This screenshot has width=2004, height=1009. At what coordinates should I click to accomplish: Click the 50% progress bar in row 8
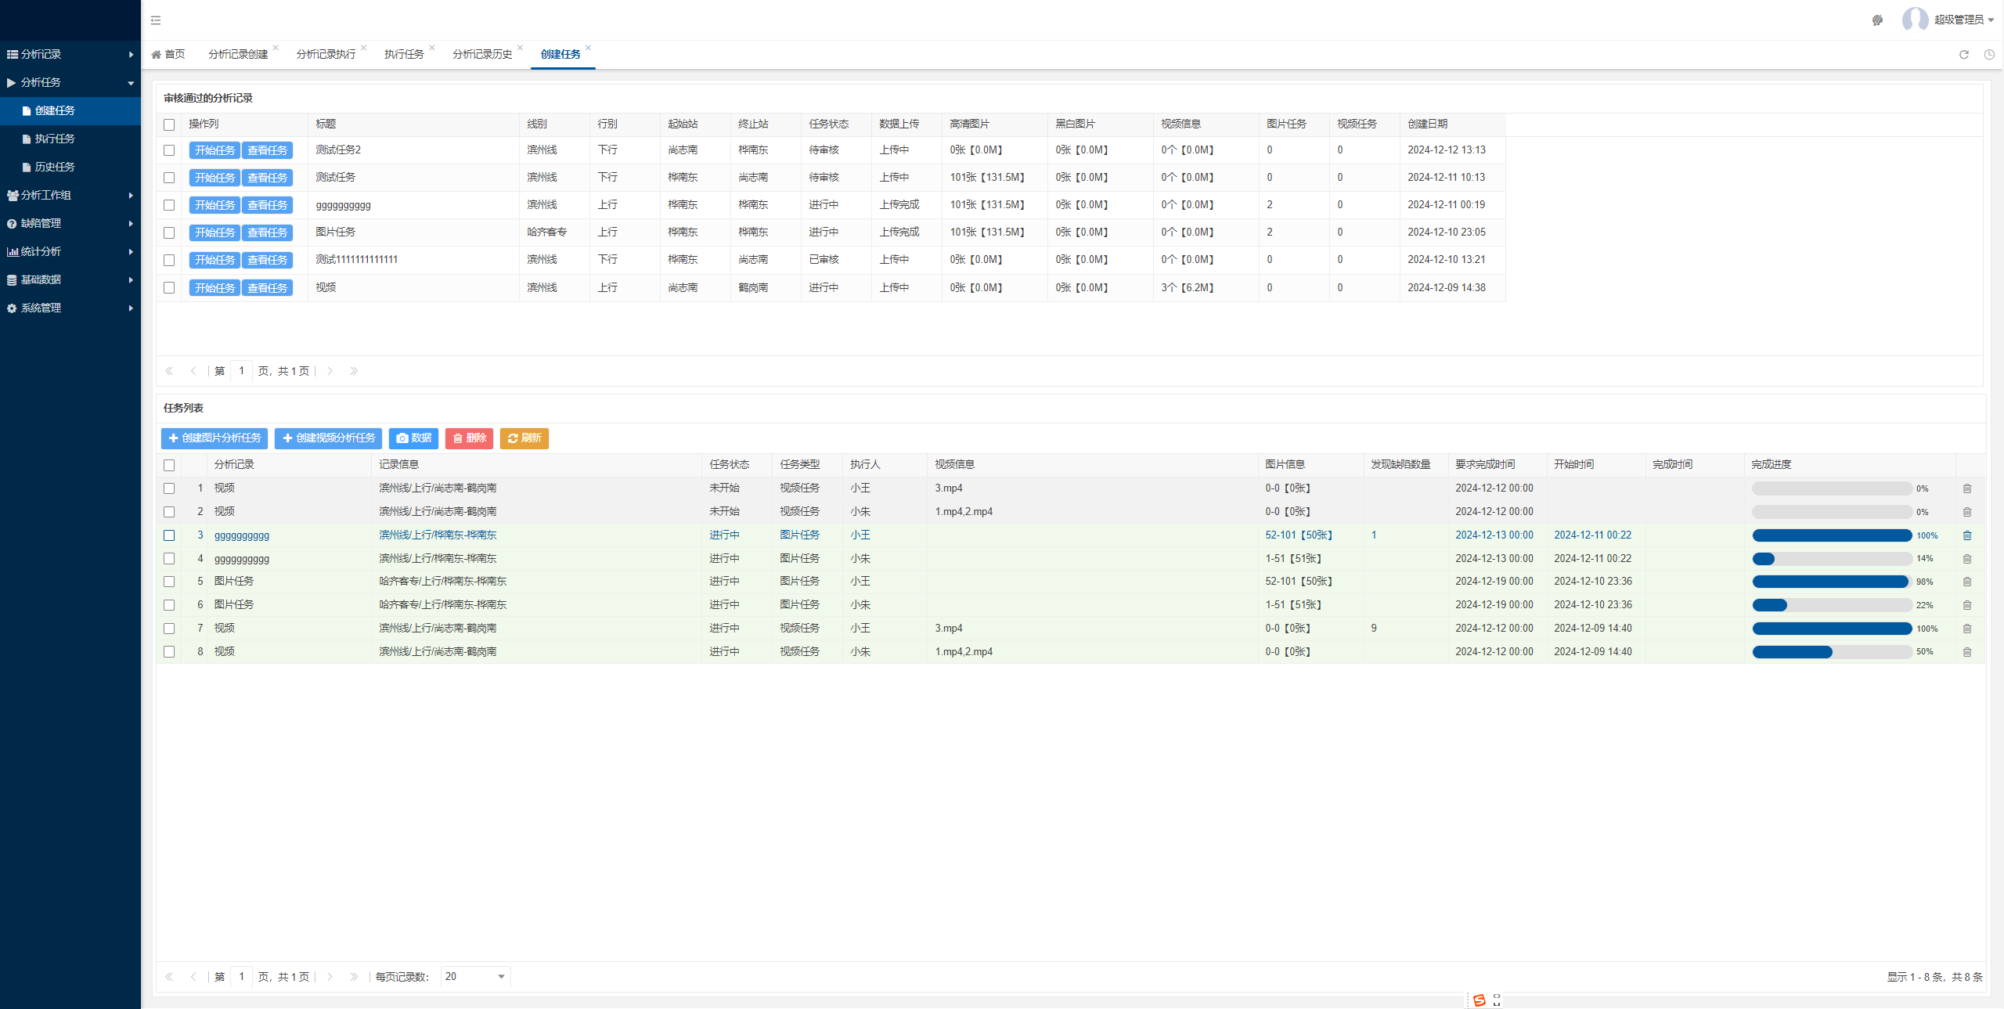click(x=1832, y=652)
